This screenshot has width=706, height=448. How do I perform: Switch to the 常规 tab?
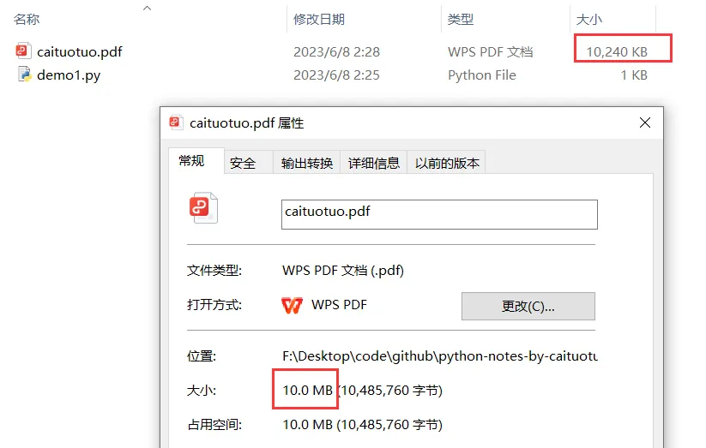tap(196, 160)
